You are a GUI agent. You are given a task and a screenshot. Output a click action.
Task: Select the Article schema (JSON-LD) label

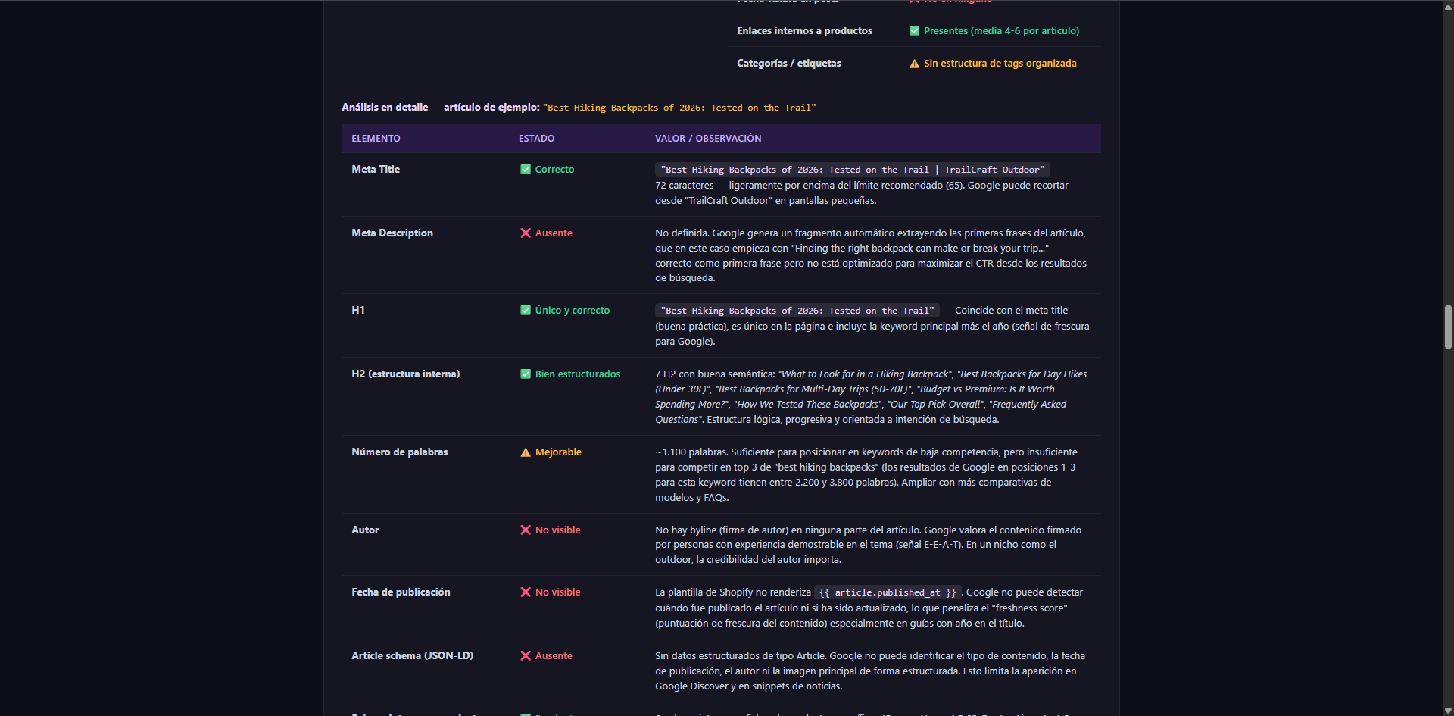coord(412,656)
